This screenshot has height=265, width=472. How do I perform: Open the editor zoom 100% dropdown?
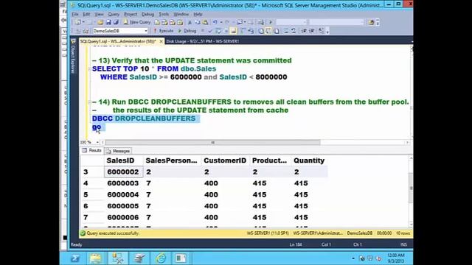pyautogui.click(x=97, y=142)
